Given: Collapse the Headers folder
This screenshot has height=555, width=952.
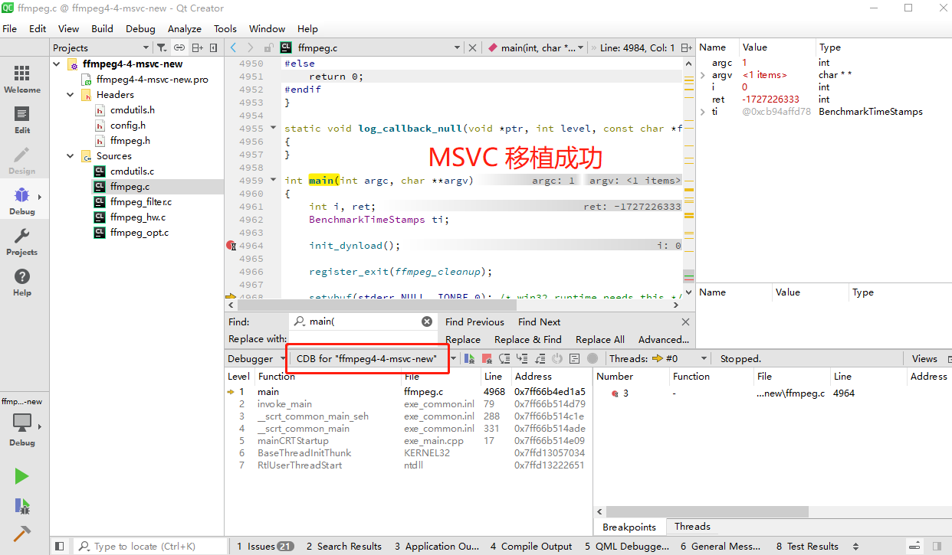Looking at the screenshot, I should click(71, 95).
